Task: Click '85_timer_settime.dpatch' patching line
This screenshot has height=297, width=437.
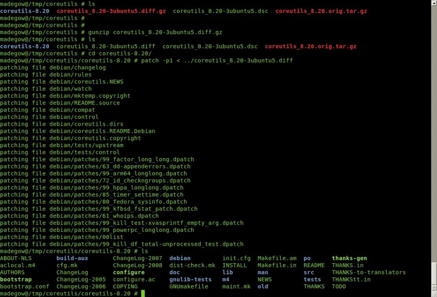Action: click(x=92, y=195)
